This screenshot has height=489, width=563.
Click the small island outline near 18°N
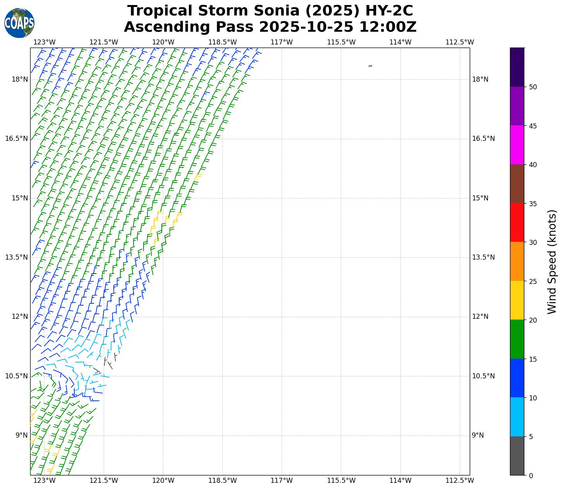click(x=370, y=66)
